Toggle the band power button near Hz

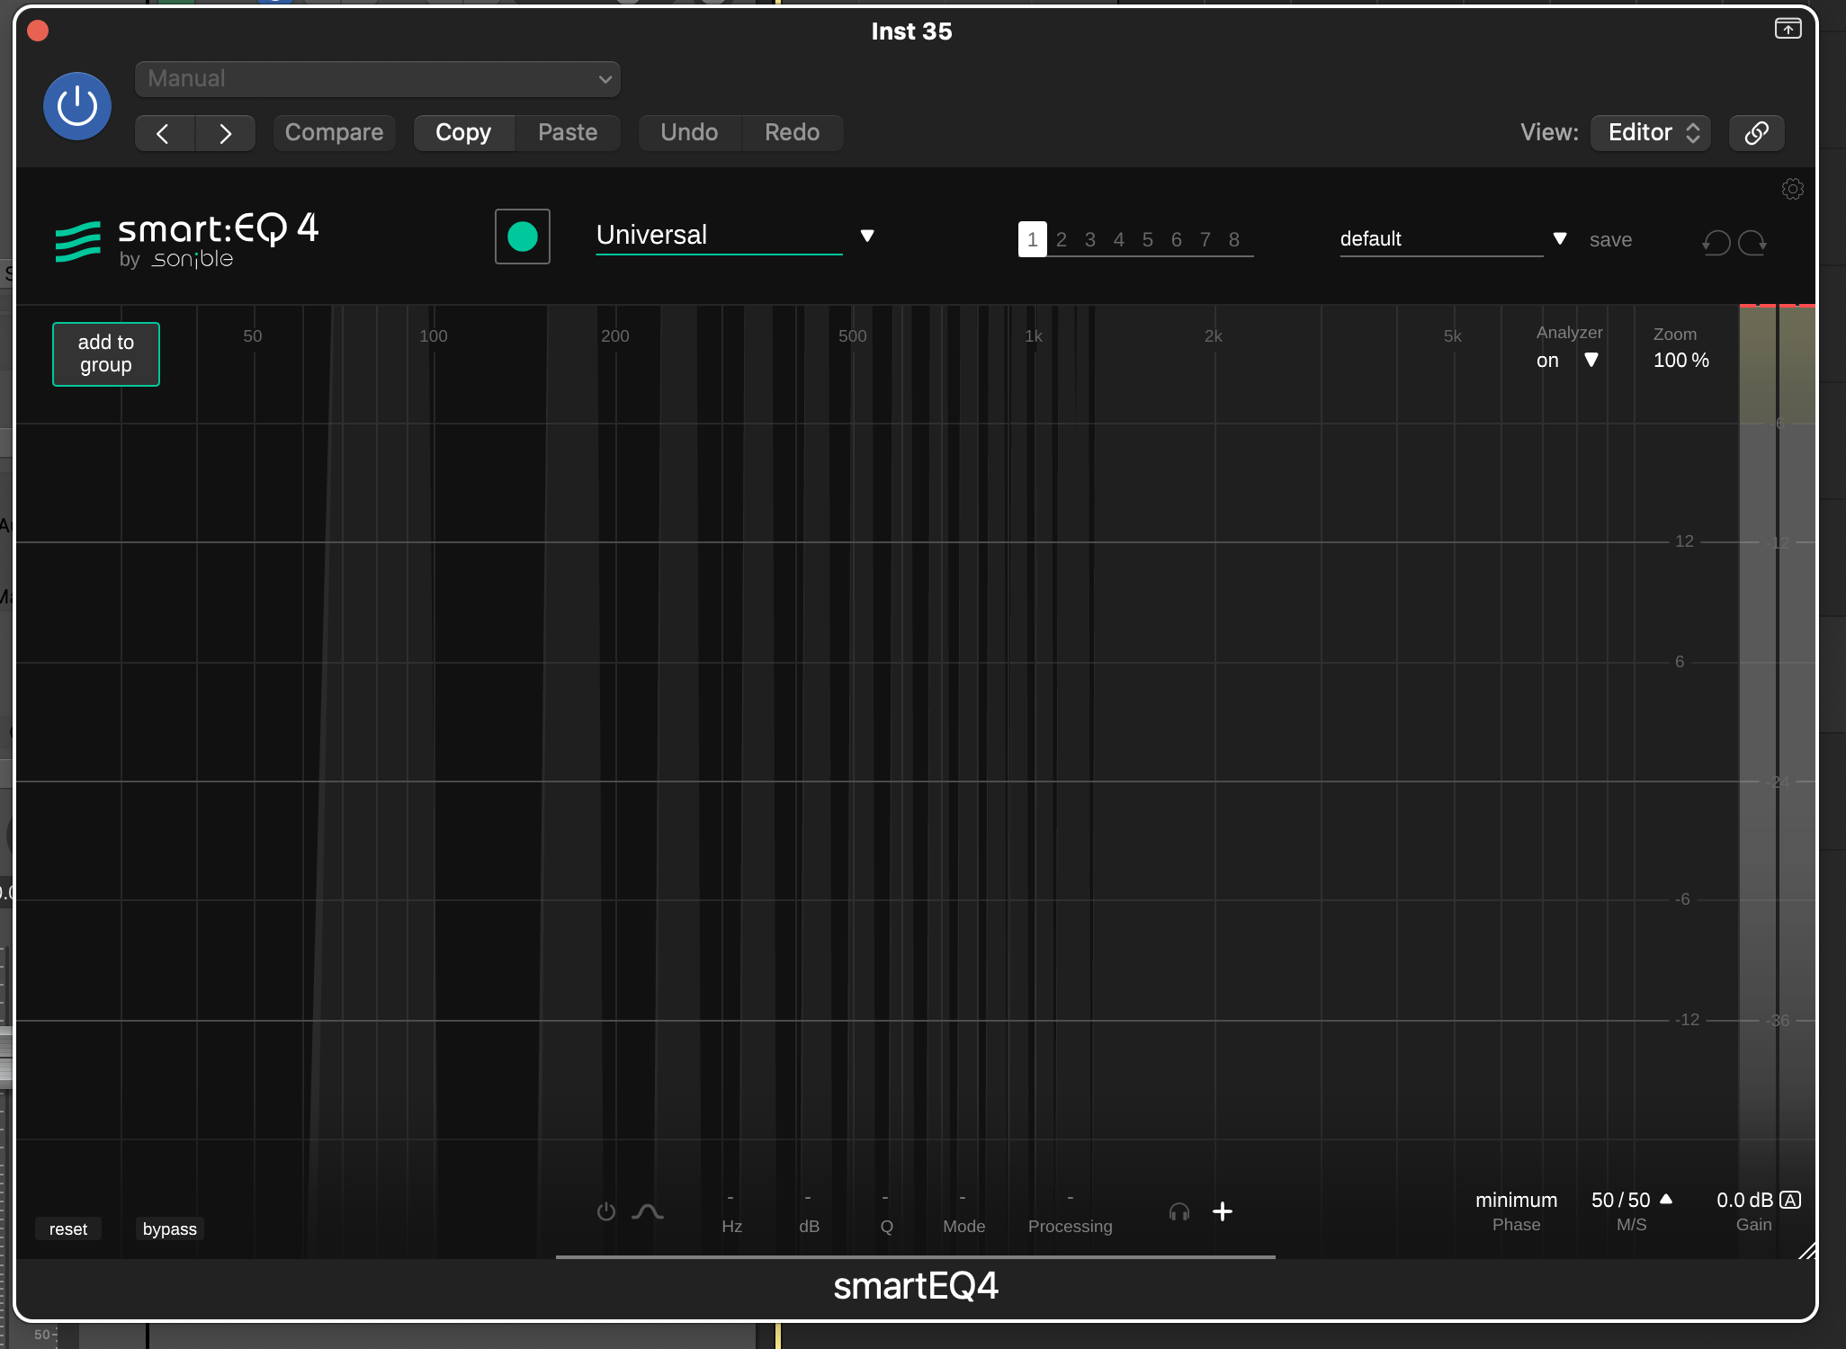point(606,1211)
